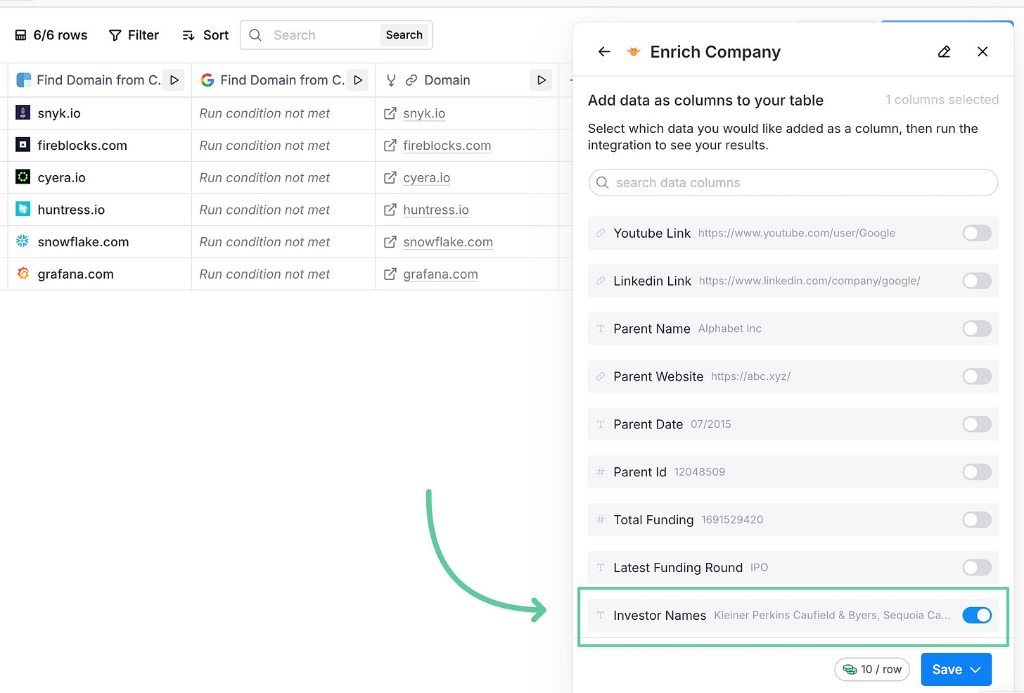Click the rows count table icon

pyautogui.click(x=21, y=35)
